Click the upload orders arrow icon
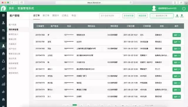The width and height of the screenshot is (188, 107). (x=182, y=16)
